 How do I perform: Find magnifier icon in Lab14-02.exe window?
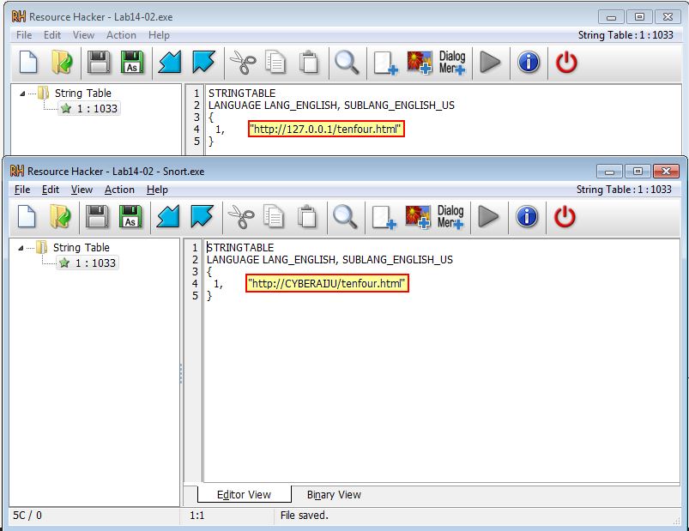[x=347, y=63]
